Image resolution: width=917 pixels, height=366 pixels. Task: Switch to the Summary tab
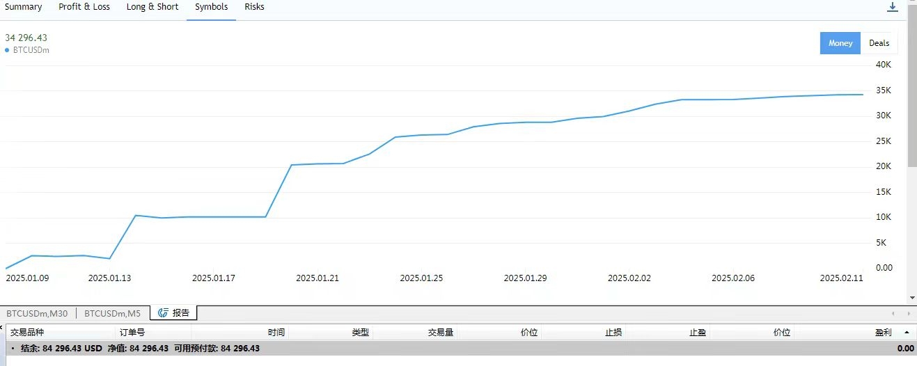click(24, 7)
